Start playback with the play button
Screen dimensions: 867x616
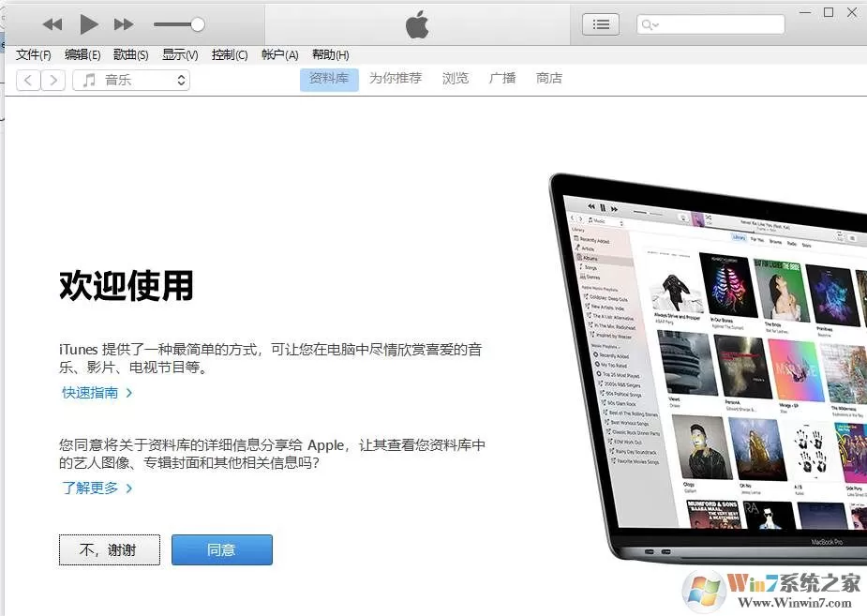(88, 24)
